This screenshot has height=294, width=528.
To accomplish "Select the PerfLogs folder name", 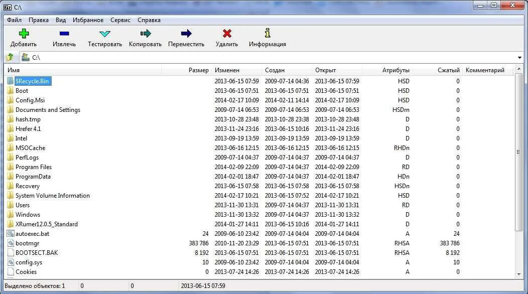I will [27, 157].
